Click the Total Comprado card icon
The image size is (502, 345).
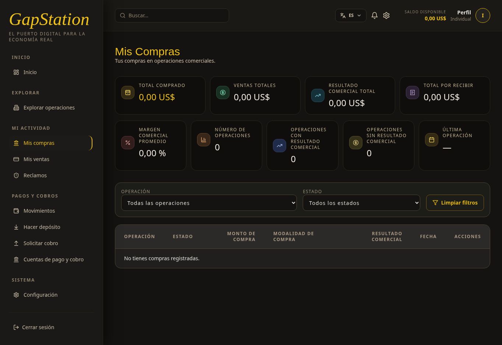click(x=128, y=93)
